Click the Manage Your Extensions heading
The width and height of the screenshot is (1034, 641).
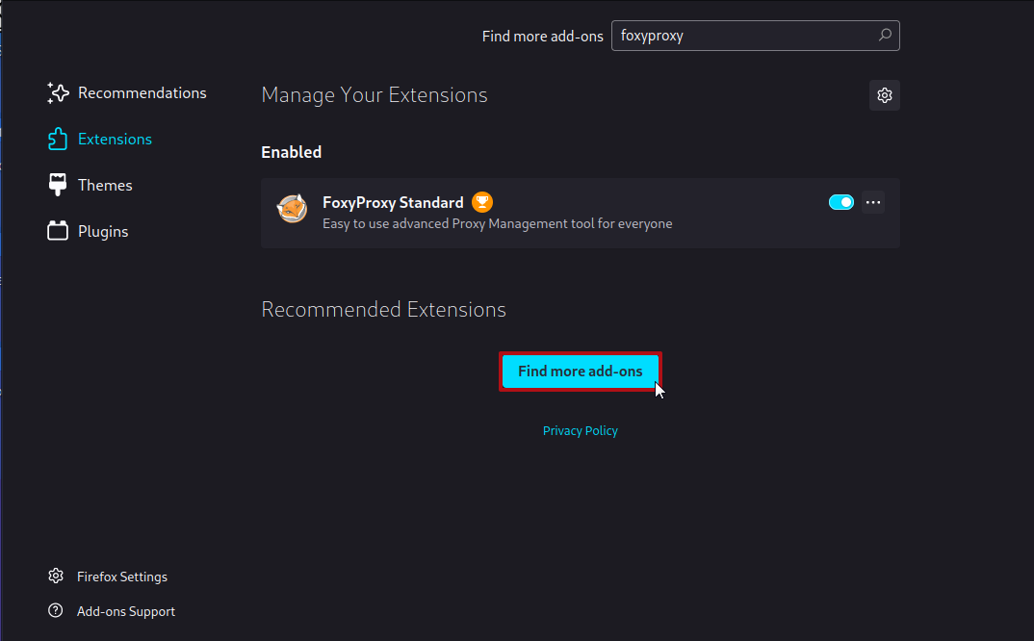tap(375, 95)
